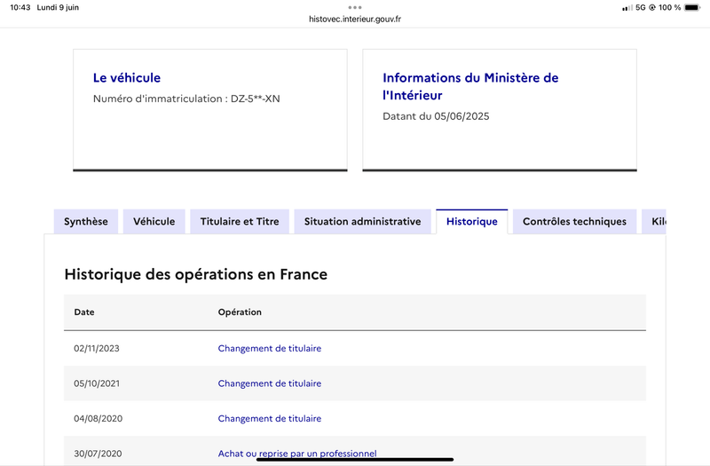
Task: Open the Synthèse tab
Action: click(86, 221)
